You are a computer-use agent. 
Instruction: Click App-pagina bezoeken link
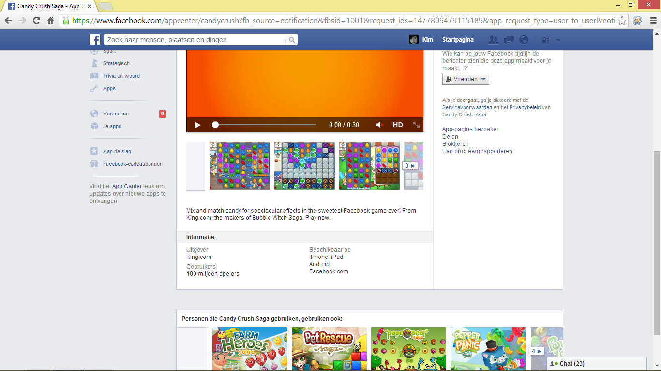point(471,129)
